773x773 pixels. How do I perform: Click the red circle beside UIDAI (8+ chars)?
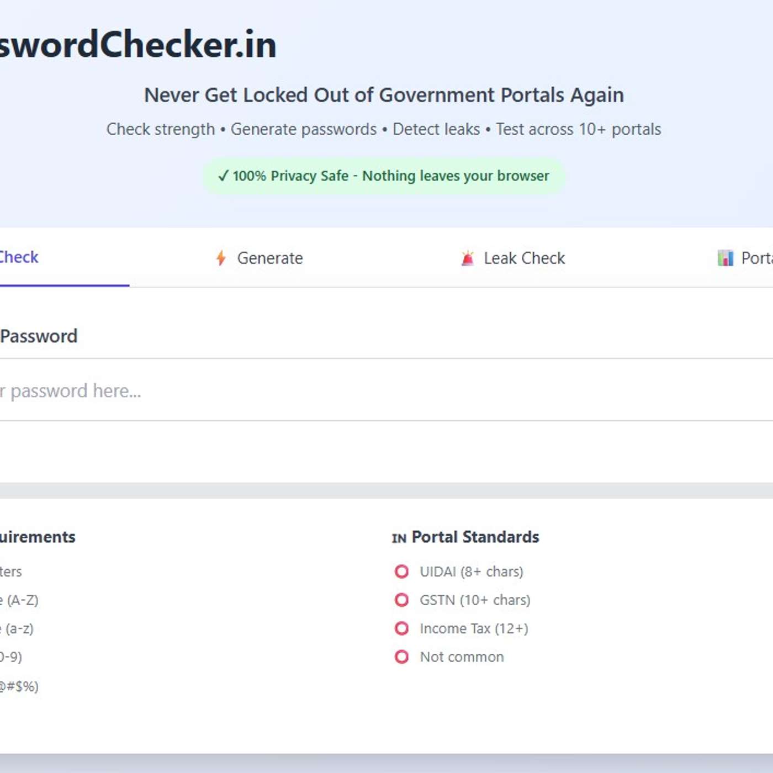401,572
